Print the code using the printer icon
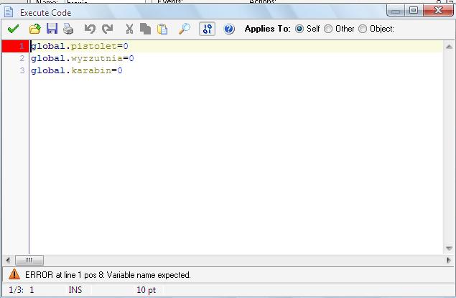Screen dimensions: 456x298 (x=68, y=29)
